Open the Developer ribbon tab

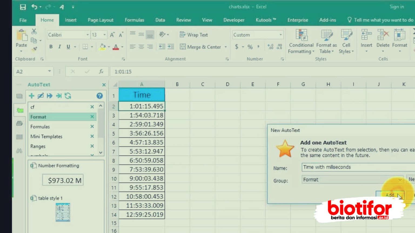coord(233,20)
